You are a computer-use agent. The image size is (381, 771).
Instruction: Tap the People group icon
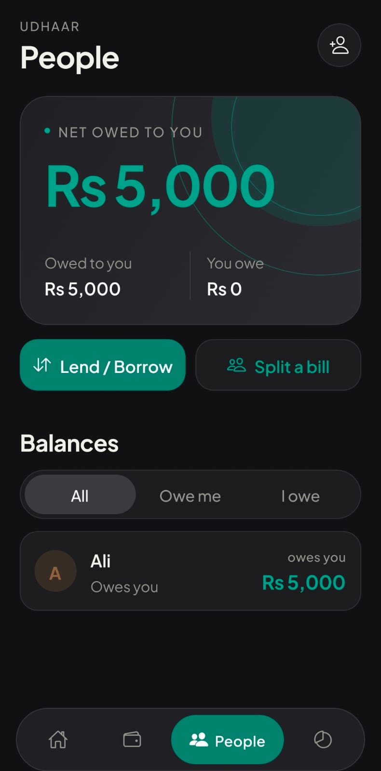coord(198,740)
